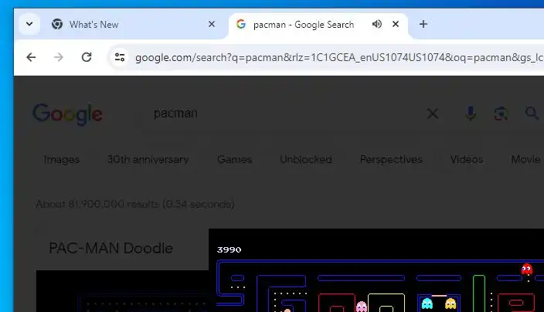Clear the search query with X
This screenshot has height=312, width=544.
433,114
